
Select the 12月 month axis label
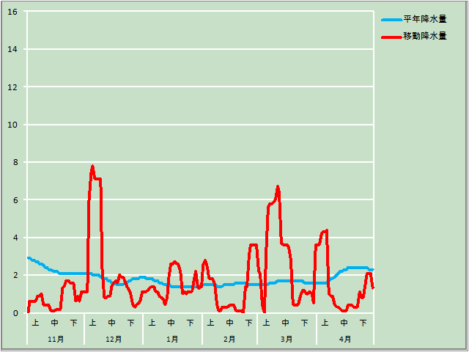(x=114, y=339)
